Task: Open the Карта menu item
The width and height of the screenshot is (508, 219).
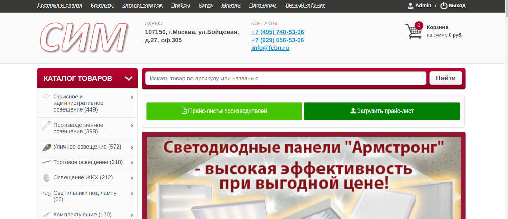Action: (x=206, y=5)
